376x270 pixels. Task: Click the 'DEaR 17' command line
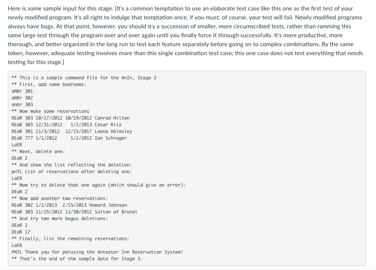(x=21, y=232)
